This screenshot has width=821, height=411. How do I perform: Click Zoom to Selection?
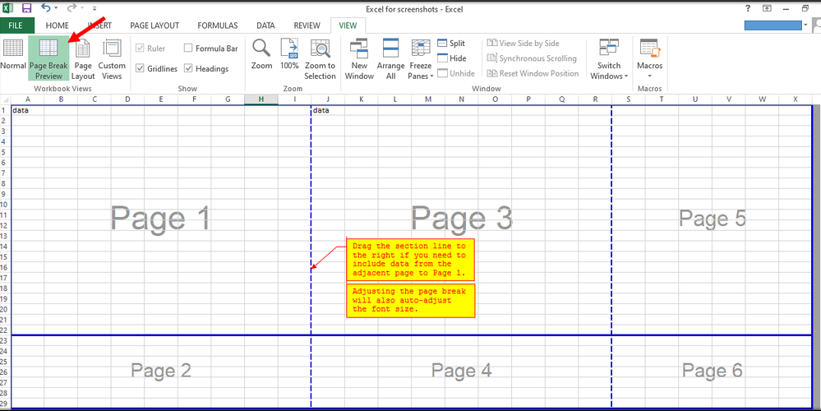coord(320,58)
